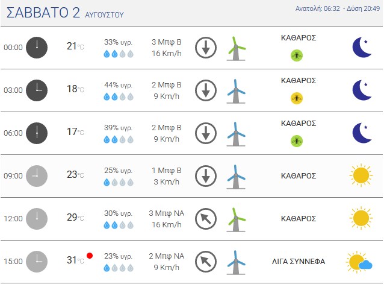
Task: Click the partly cloudy icon at 15:00
Action: coord(359,262)
